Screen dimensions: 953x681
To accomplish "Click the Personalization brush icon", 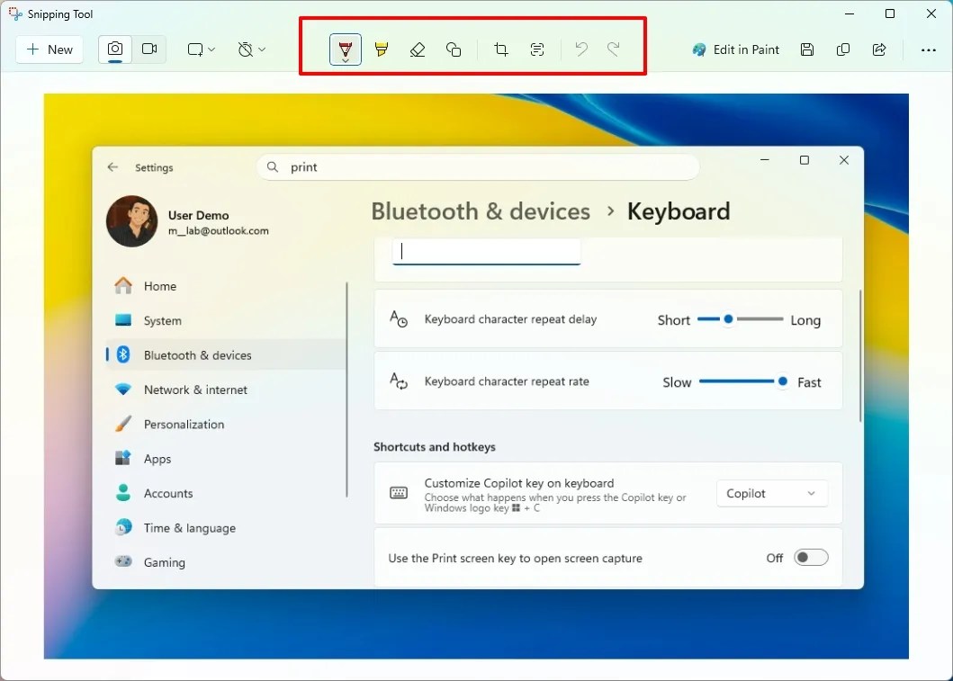I will tap(123, 424).
